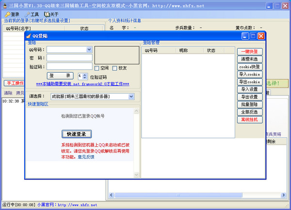Click the 导入cookie button
This screenshot has width=291, height=210.
pos(250,74)
